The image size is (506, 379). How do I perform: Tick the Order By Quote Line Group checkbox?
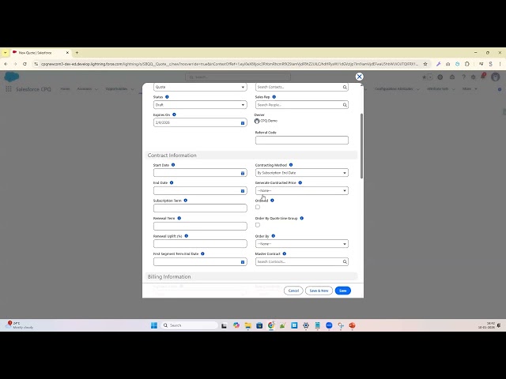258,225
